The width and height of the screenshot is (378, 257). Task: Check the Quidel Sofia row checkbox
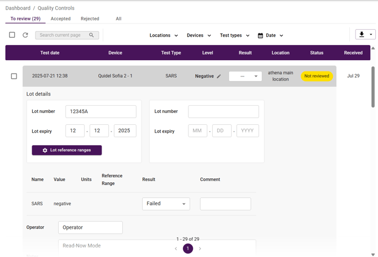(14, 76)
